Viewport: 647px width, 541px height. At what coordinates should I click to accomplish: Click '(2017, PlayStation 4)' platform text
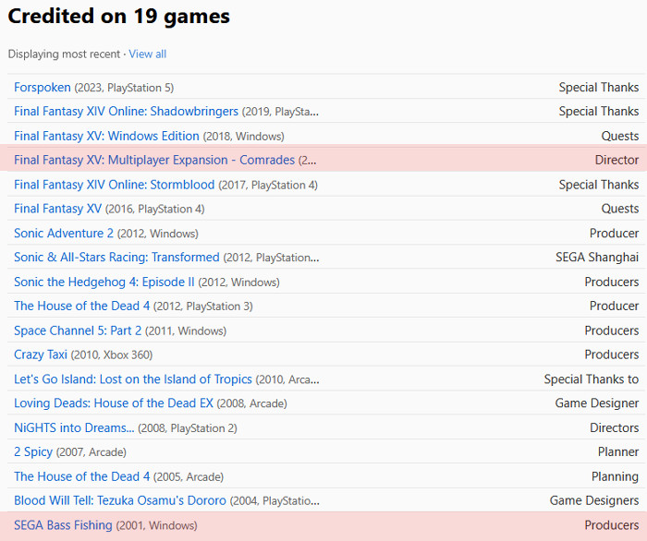coord(268,185)
